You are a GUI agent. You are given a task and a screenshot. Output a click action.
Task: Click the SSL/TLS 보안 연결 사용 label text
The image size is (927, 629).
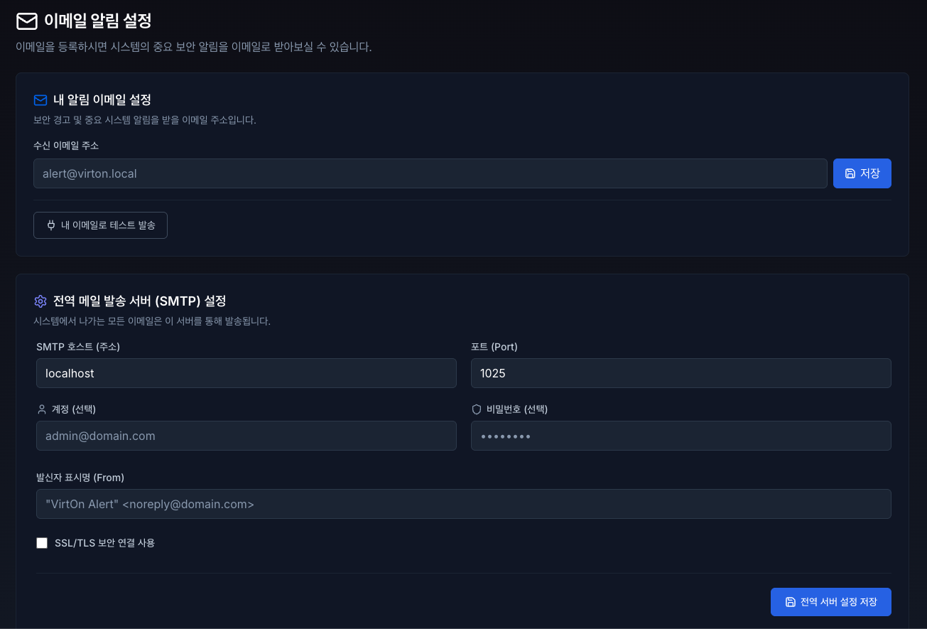click(x=104, y=543)
